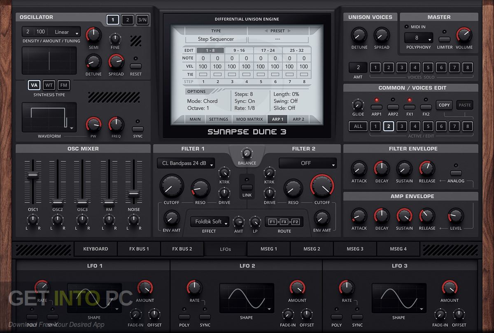The width and height of the screenshot is (494, 333).
Task: Select oscillator 2 button
Action: (x=128, y=19)
